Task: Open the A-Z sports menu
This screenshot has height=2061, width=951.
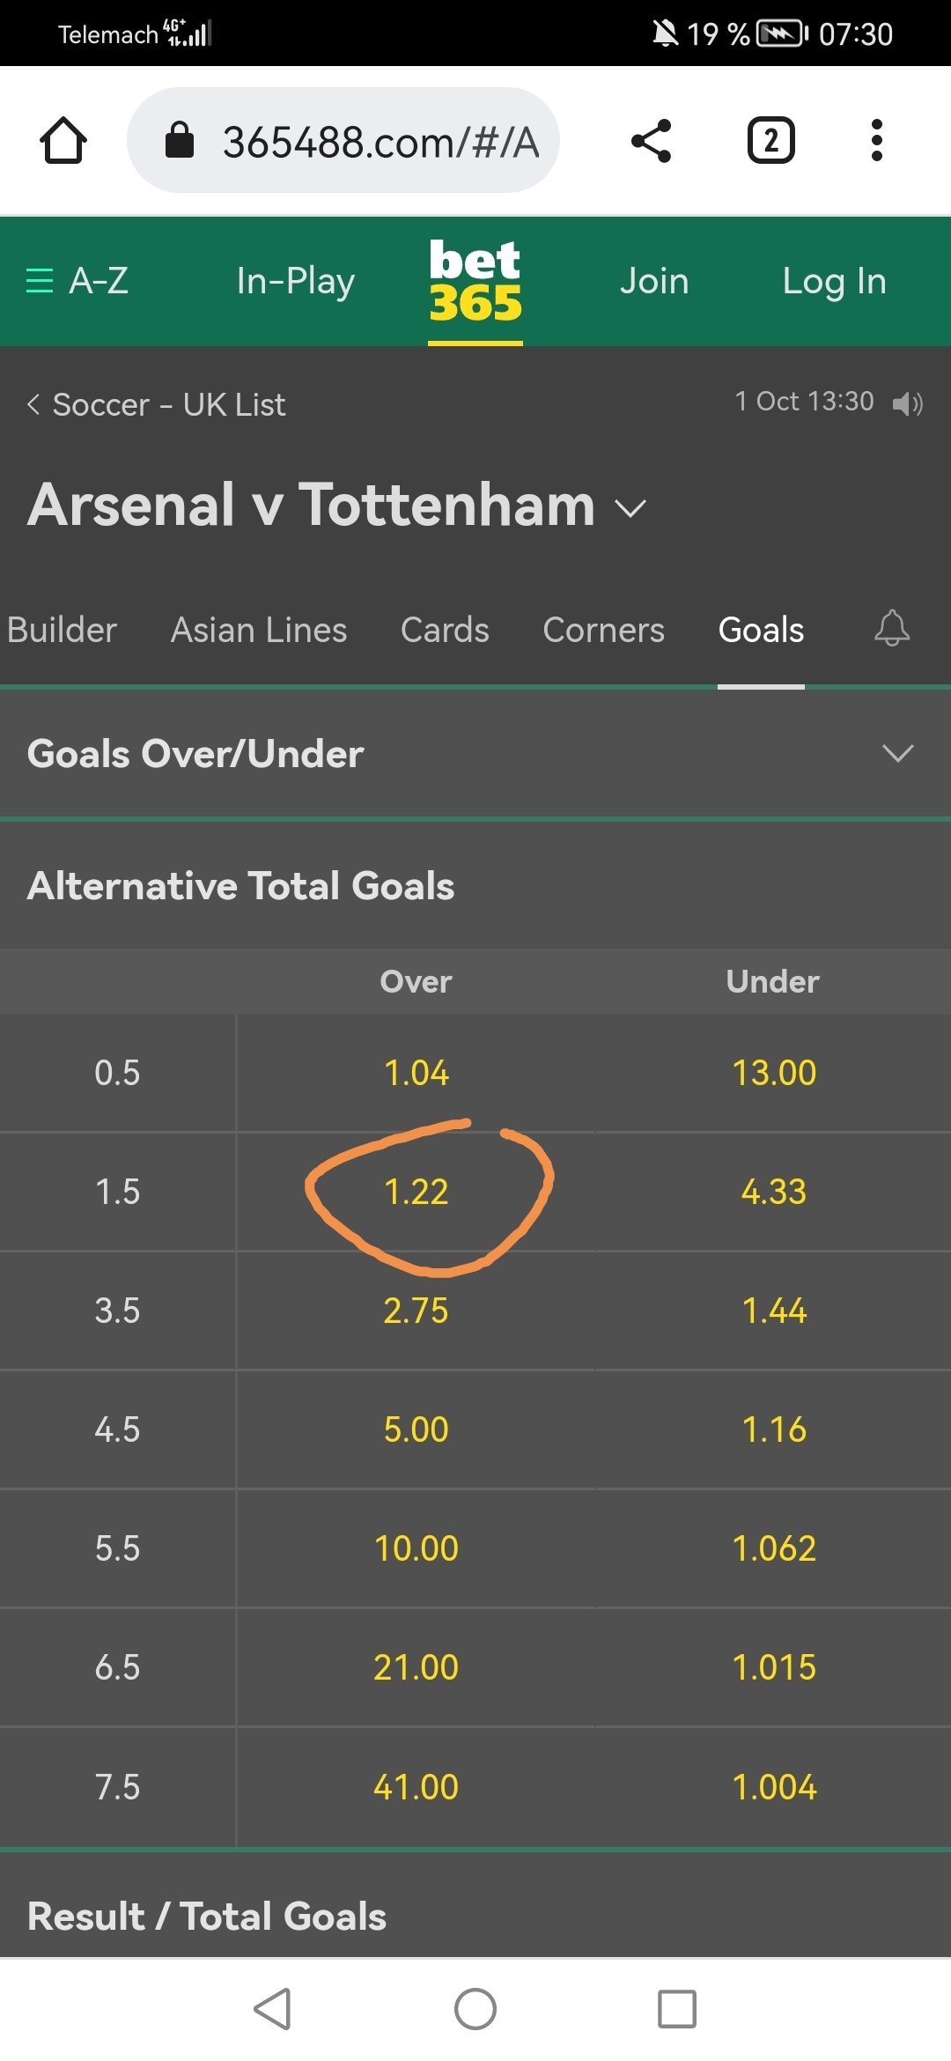Action: pos(77,281)
